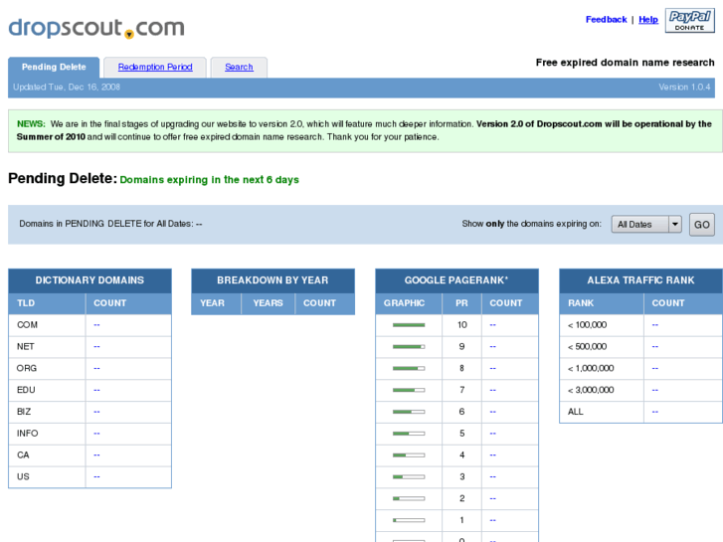723x542 pixels.
Task: Click the INFO count link
Action: [96, 434]
